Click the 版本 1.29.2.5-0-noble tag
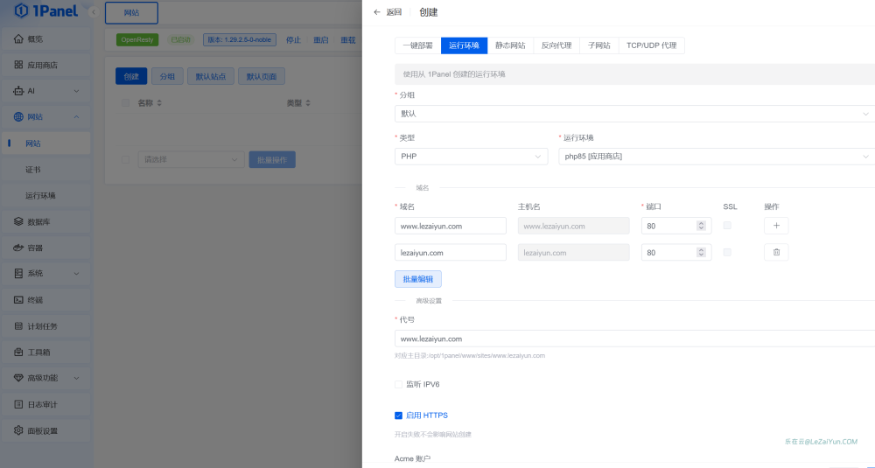This screenshot has height=468, width=875. tap(240, 40)
